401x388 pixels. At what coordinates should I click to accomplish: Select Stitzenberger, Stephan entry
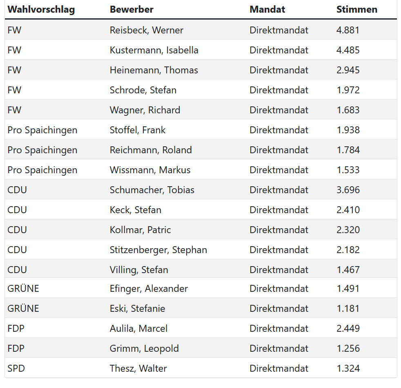click(158, 250)
